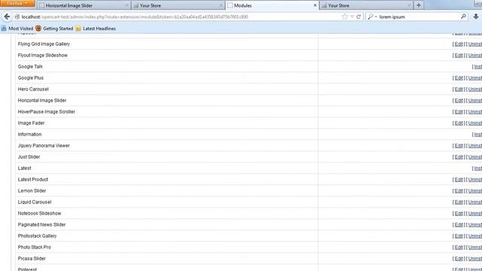
Task: Install the Latest module
Action: tap(477, 169)
